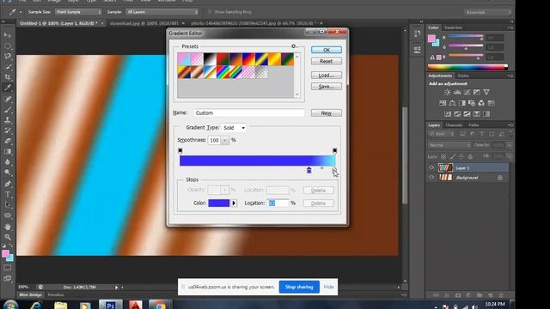The width and height of the screenshot is (550, 309).
Task: Select the Move tool in toolbar
Action: click(x=8, y=35)
